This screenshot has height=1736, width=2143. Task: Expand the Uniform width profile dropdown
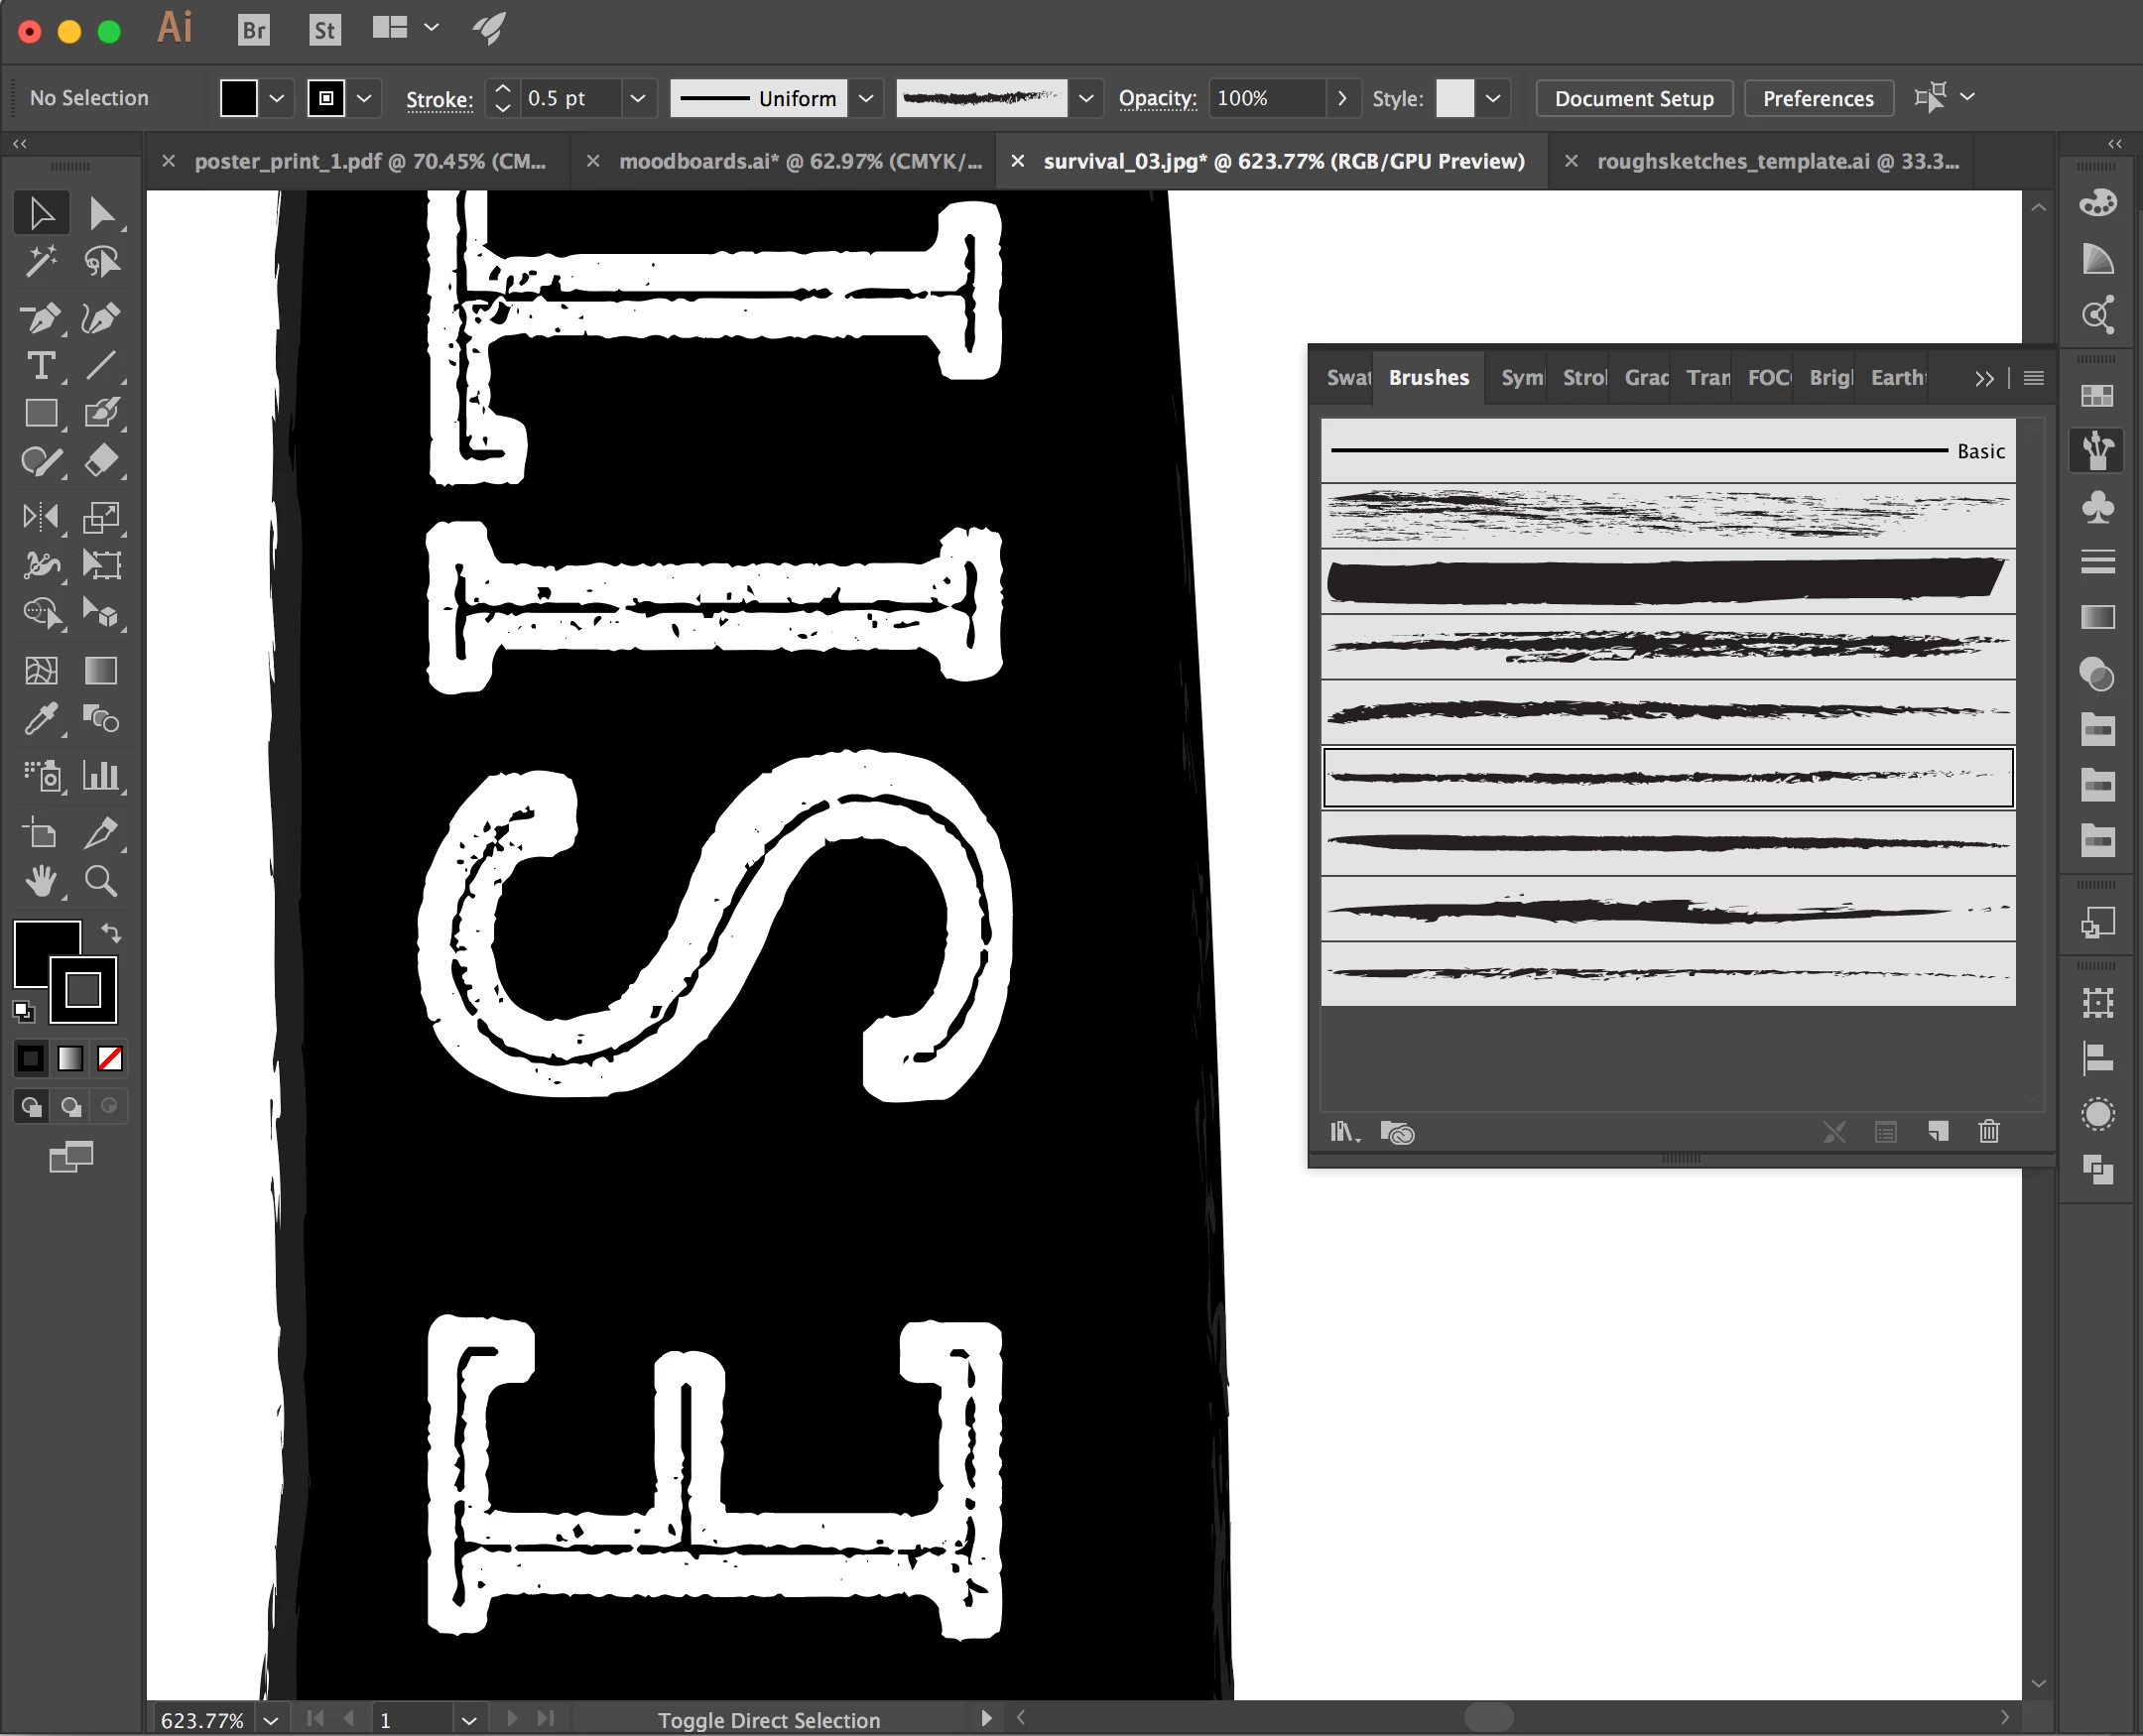click(x=866, y=98)
